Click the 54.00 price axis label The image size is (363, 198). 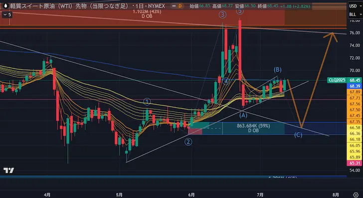click(x=355, y=170)
